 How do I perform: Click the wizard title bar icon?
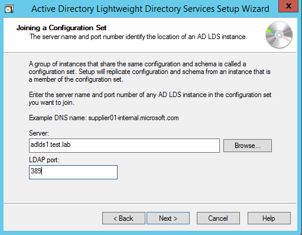point(9,9)
